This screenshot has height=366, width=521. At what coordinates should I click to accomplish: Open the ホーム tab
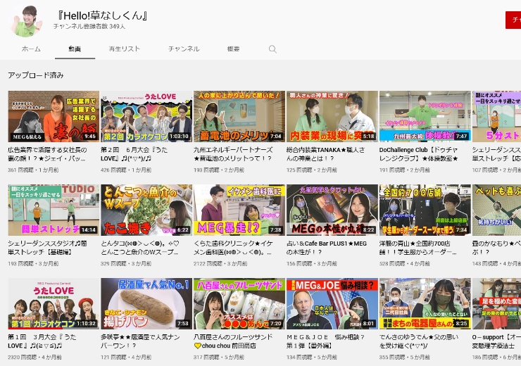point(31,49)
